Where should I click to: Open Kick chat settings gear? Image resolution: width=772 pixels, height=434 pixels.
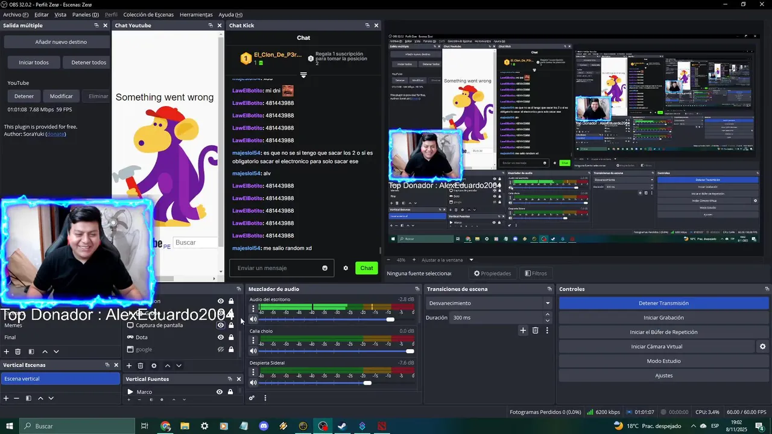pyautogui.click(x=346, y=268)
